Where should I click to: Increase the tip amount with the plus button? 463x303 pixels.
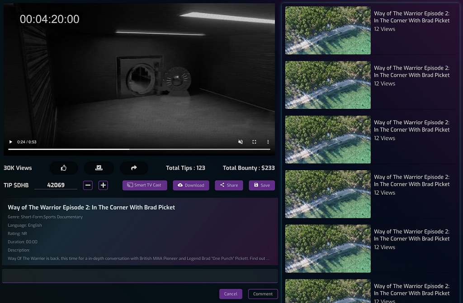coord(103,185)
